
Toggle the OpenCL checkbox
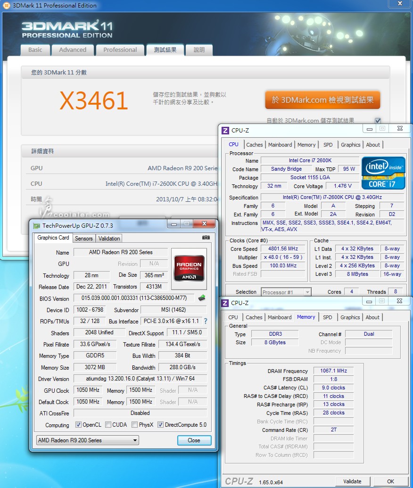tap(78, 424)
